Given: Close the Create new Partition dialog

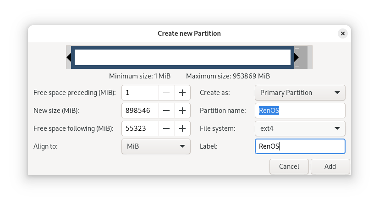Looking at the screenshot, I should 343,33.
